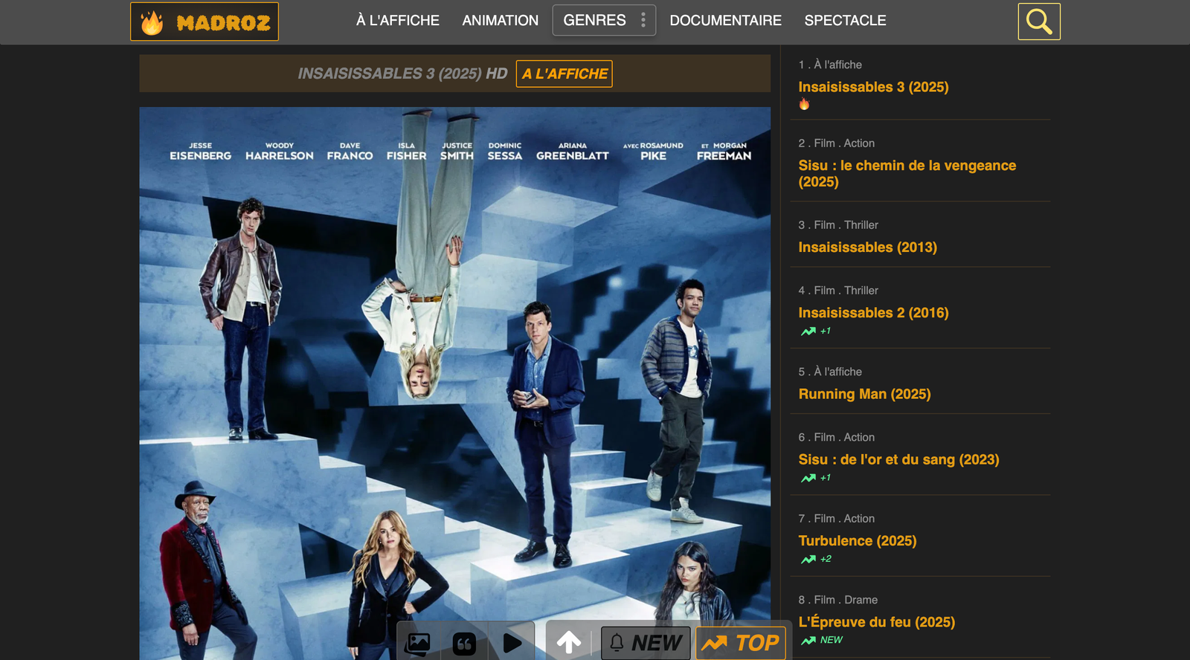Viewport: 1190px width, 660px height.
Task: Switch to the TOP trending tab
Action: [x=741, y=643]
